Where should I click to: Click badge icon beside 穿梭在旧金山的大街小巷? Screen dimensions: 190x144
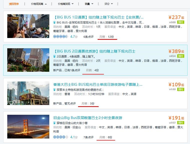(54, 123)
